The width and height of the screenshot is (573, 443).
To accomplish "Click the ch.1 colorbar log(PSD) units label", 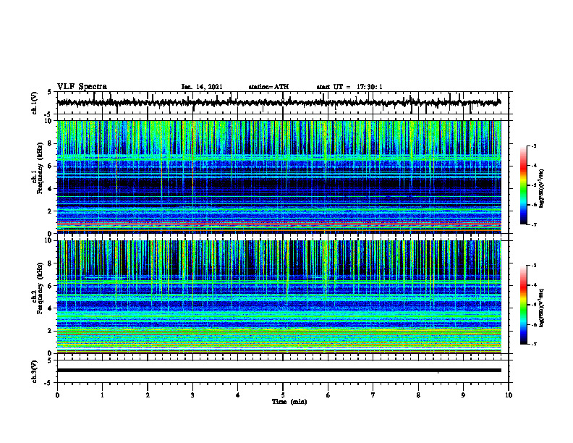I will (542, 188).
